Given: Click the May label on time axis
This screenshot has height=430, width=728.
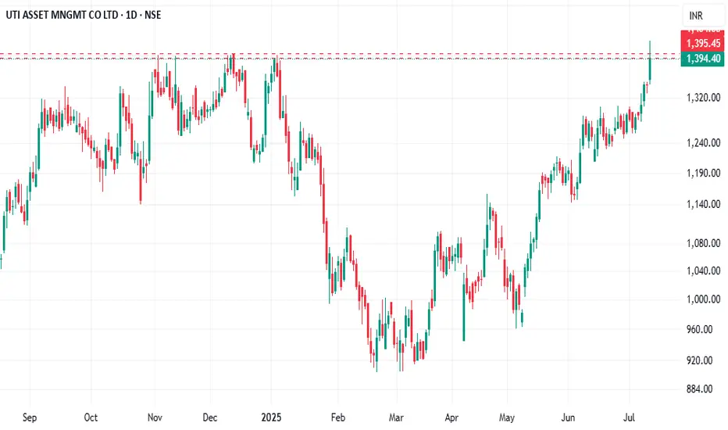Looking at the screenshot, I should pyautogui.click(x=509, y=417).
